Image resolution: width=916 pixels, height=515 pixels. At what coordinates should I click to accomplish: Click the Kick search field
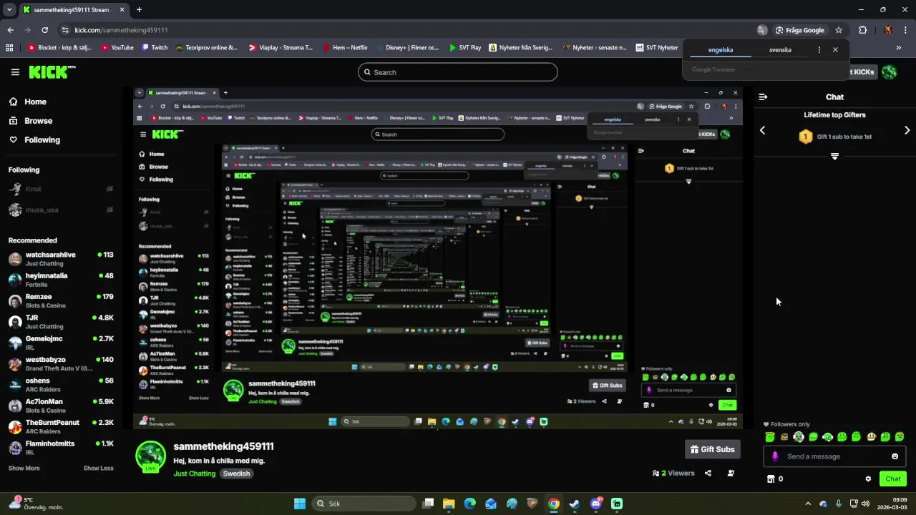458,72
